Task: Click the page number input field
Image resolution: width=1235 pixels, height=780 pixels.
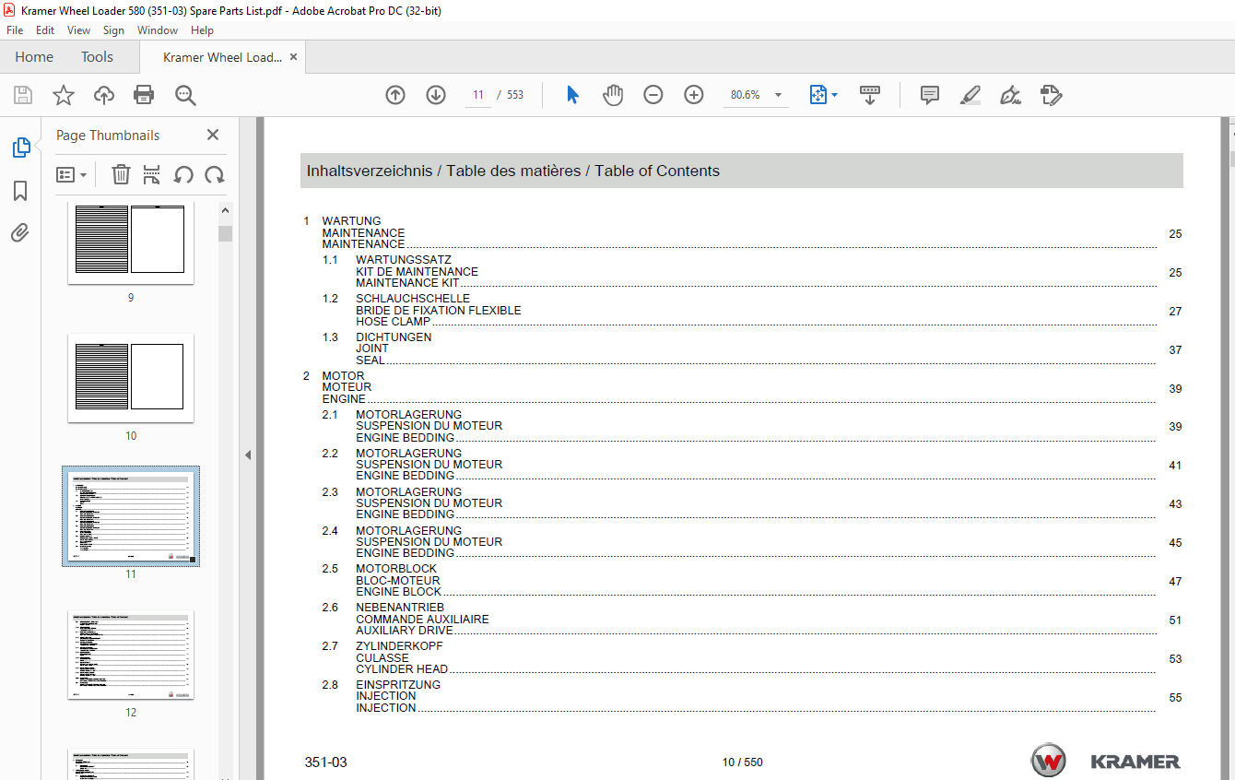Action: [478, 95]
